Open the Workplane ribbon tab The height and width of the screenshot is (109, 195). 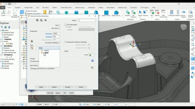pos(92,8)
